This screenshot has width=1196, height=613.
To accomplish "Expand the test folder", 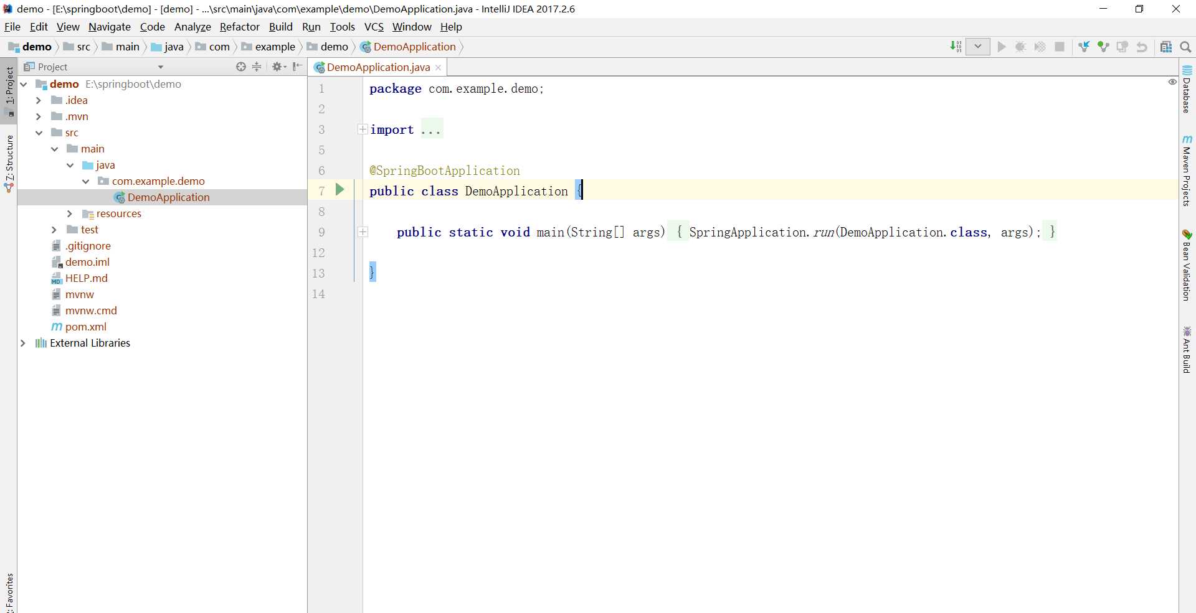I will point(54,230).
